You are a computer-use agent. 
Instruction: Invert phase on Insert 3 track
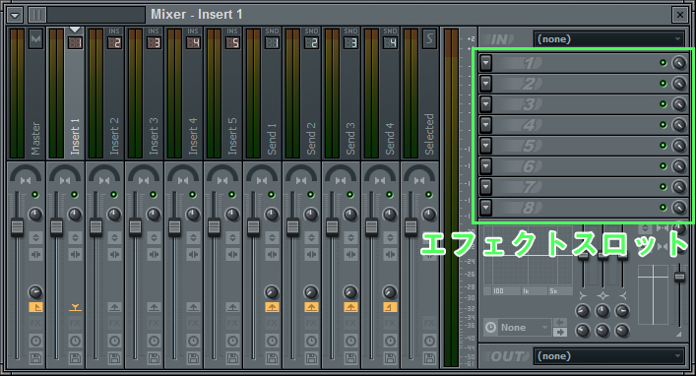(154, 237)
